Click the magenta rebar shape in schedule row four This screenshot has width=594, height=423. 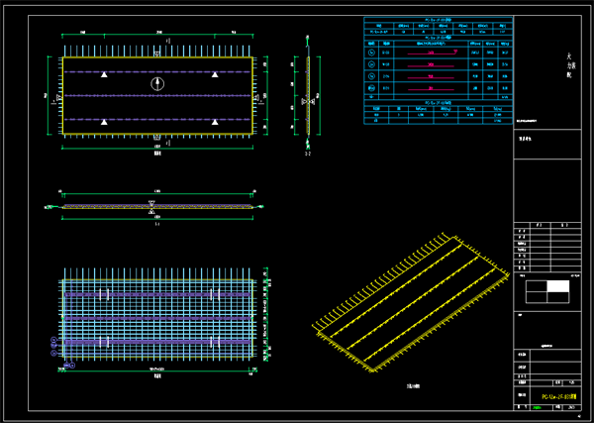[431, 89]
